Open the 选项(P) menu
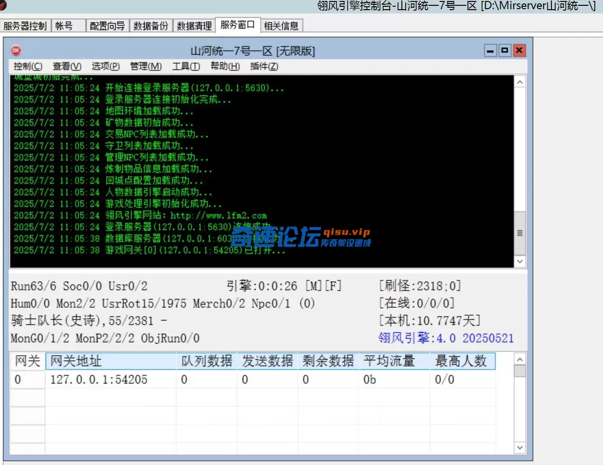 (106, 66)
